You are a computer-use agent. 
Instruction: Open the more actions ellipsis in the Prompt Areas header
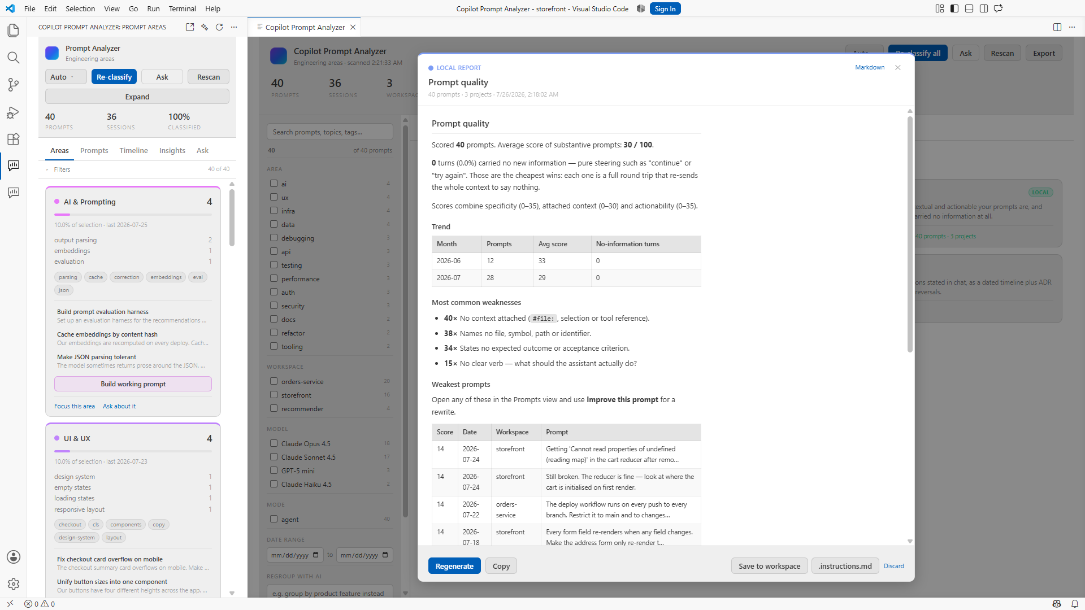pos(234,27)
